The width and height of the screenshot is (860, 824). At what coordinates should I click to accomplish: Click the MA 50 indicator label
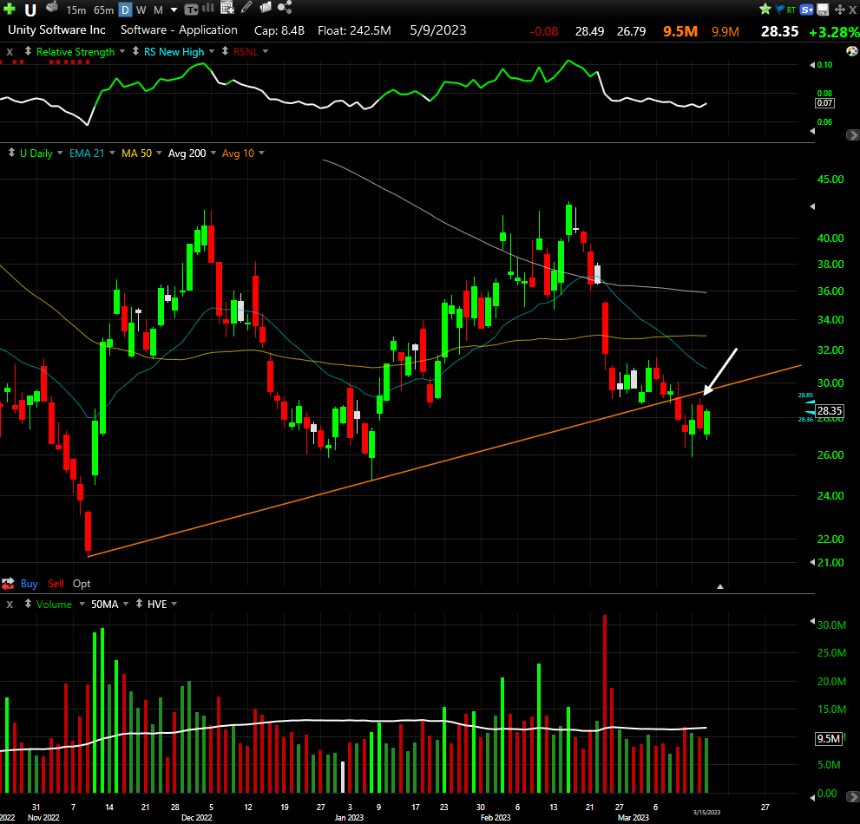click(136, 154)
